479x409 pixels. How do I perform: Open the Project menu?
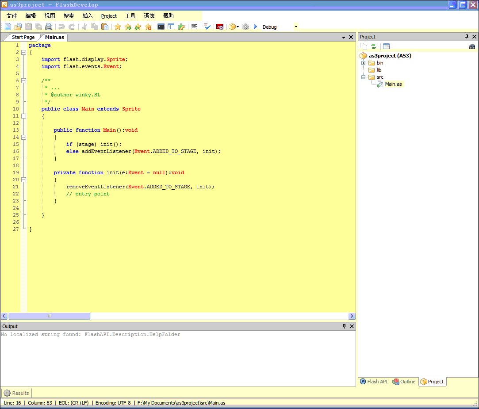click(x=109, y=16)
